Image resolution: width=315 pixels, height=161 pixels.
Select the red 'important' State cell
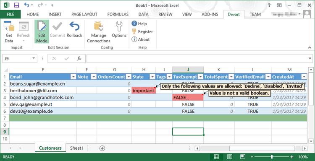144,91
